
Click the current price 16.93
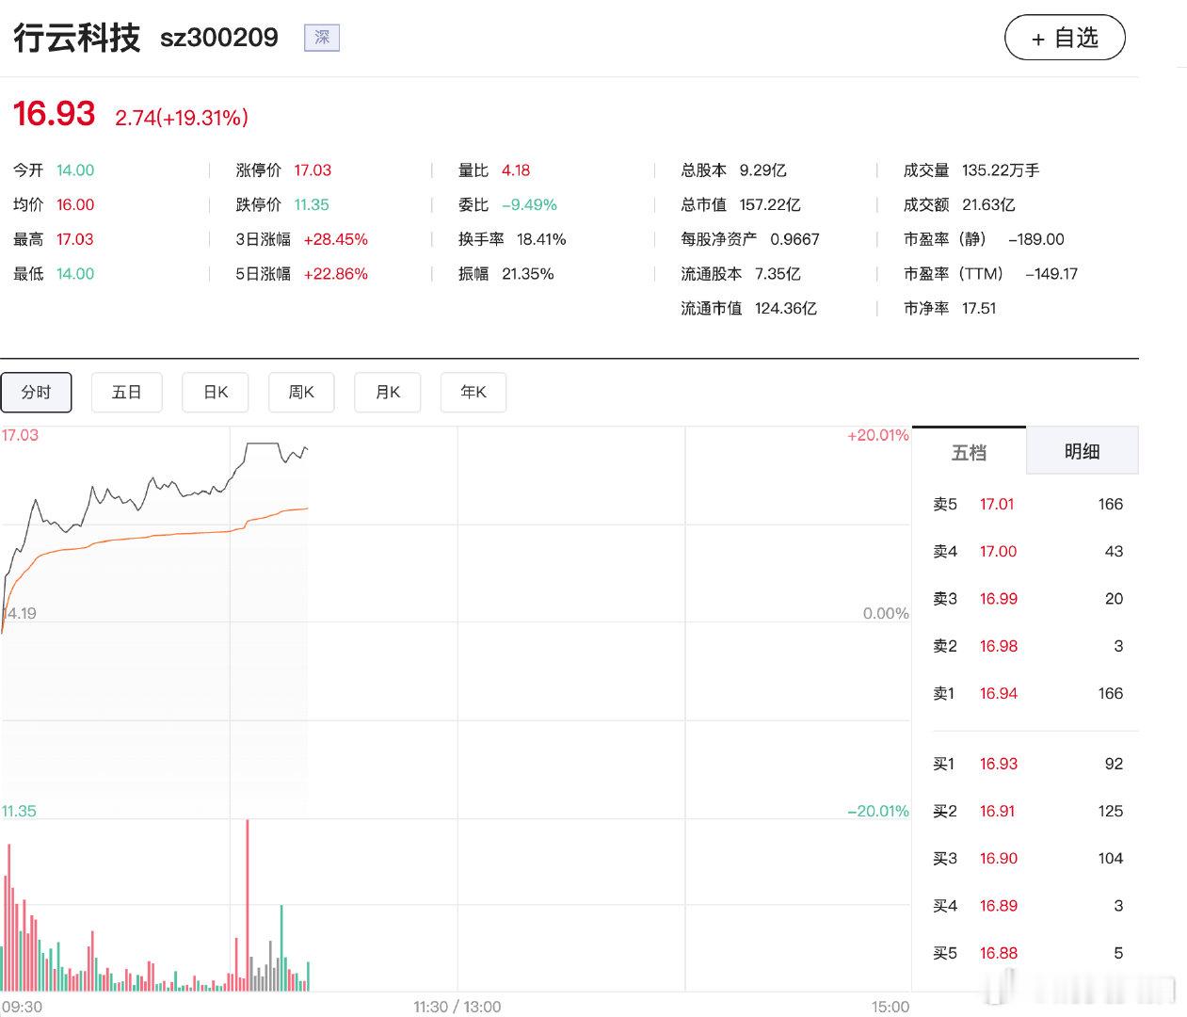coord(55,114)
